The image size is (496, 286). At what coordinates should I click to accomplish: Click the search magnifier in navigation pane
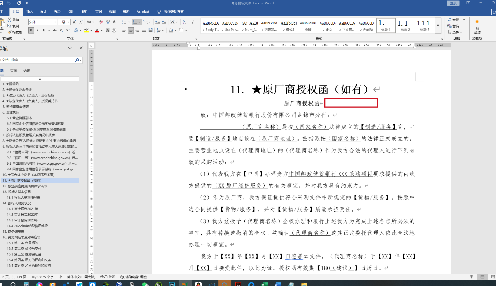click(x=77, y=60)
